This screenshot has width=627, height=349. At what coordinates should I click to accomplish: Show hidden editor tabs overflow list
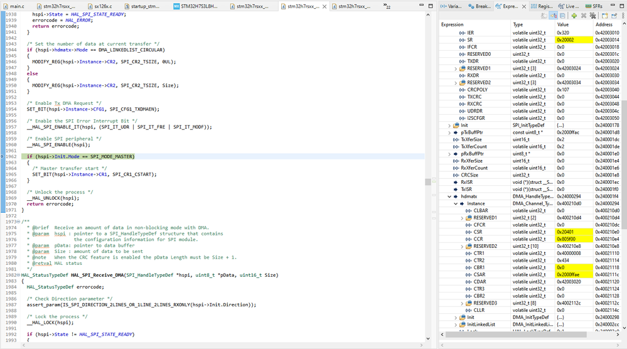coord(387,6)
